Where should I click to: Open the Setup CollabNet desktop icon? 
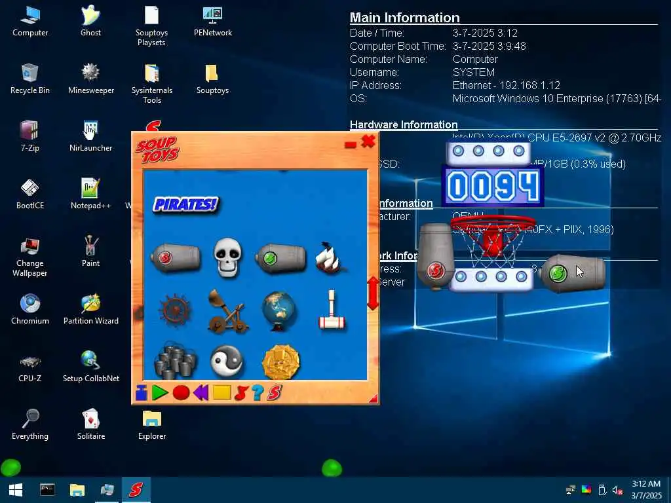click(90, 367)
